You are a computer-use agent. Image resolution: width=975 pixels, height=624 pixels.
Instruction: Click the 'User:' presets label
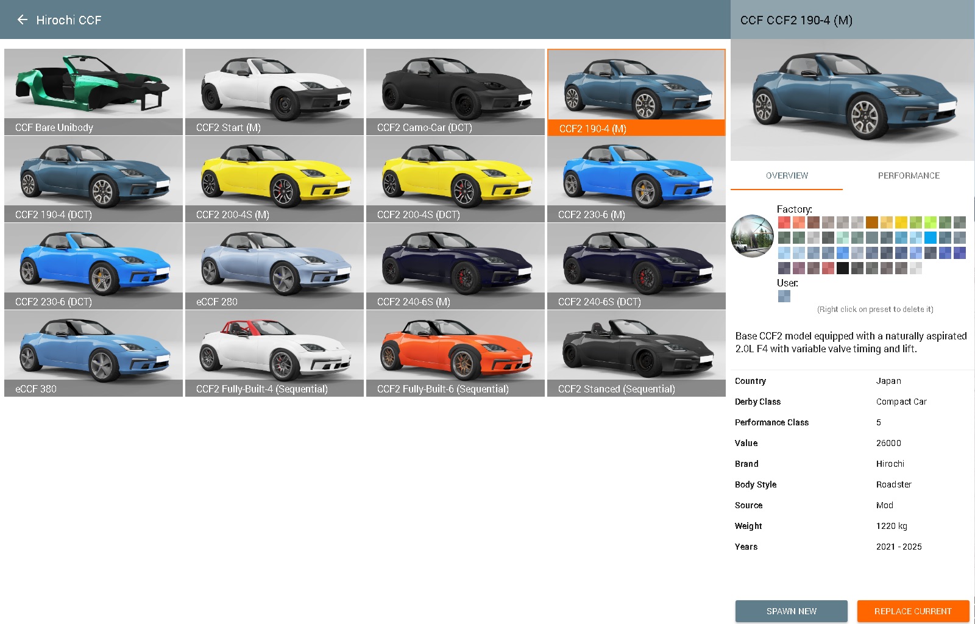click(x=787, y=283)
